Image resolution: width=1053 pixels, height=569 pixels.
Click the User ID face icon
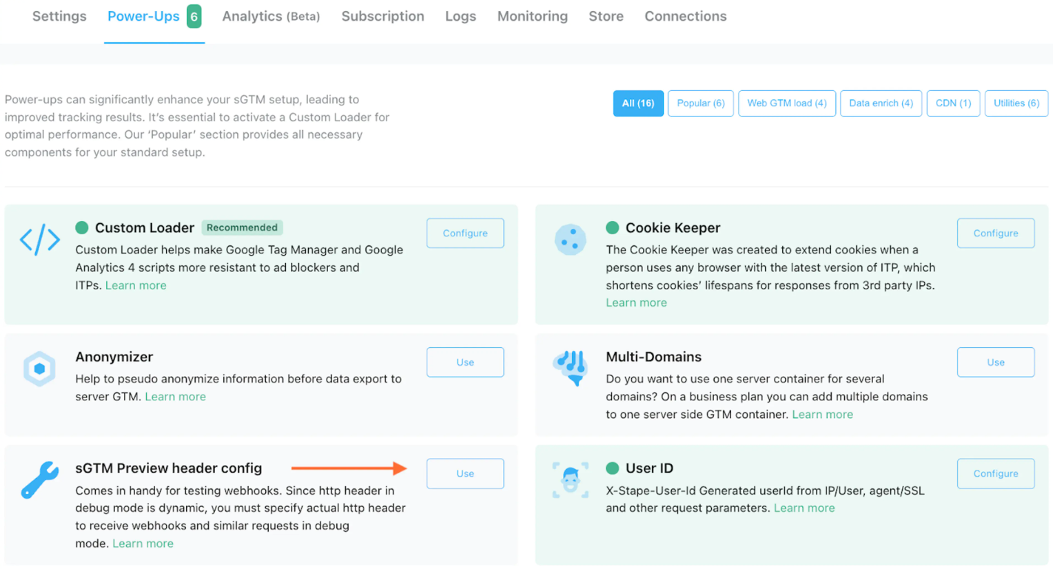pyautogui.click(x=571, y=480)
